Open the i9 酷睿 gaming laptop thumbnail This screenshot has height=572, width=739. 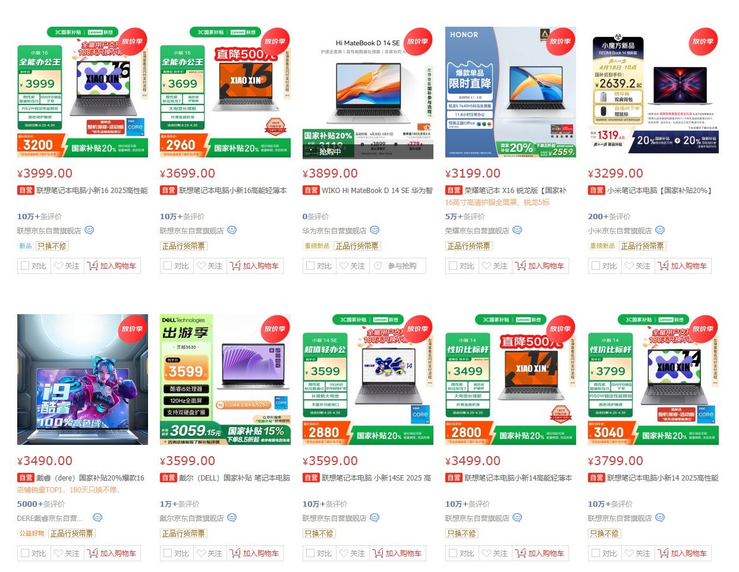(x=83, y=380)
